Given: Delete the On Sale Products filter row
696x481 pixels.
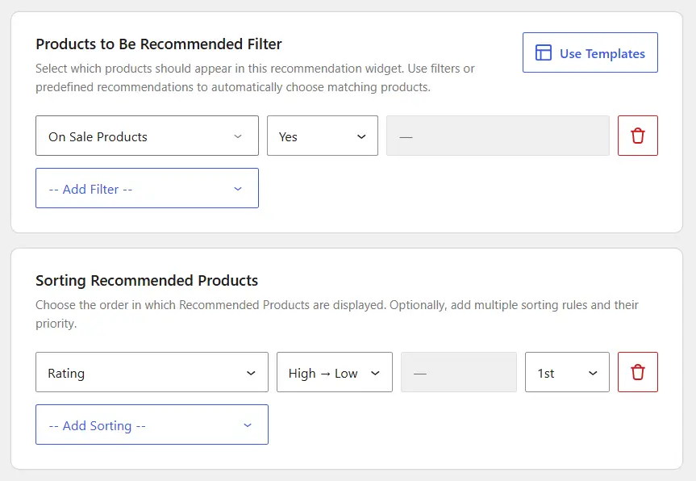Looking at the screenshot, I should coord(637,136).
